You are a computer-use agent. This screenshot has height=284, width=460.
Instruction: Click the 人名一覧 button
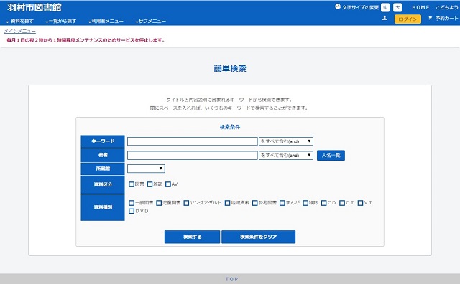[331, 156]
